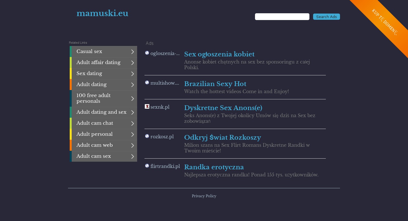Click the Related Links heading
The width and height of the screenshot is (408, 221).
pos(78,43)
